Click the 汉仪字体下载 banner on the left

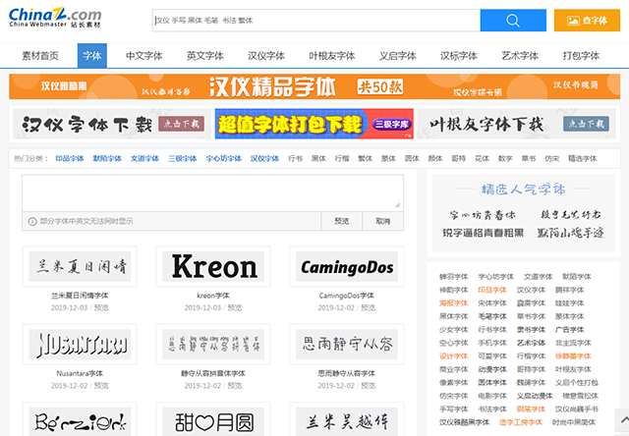point(110,125)
